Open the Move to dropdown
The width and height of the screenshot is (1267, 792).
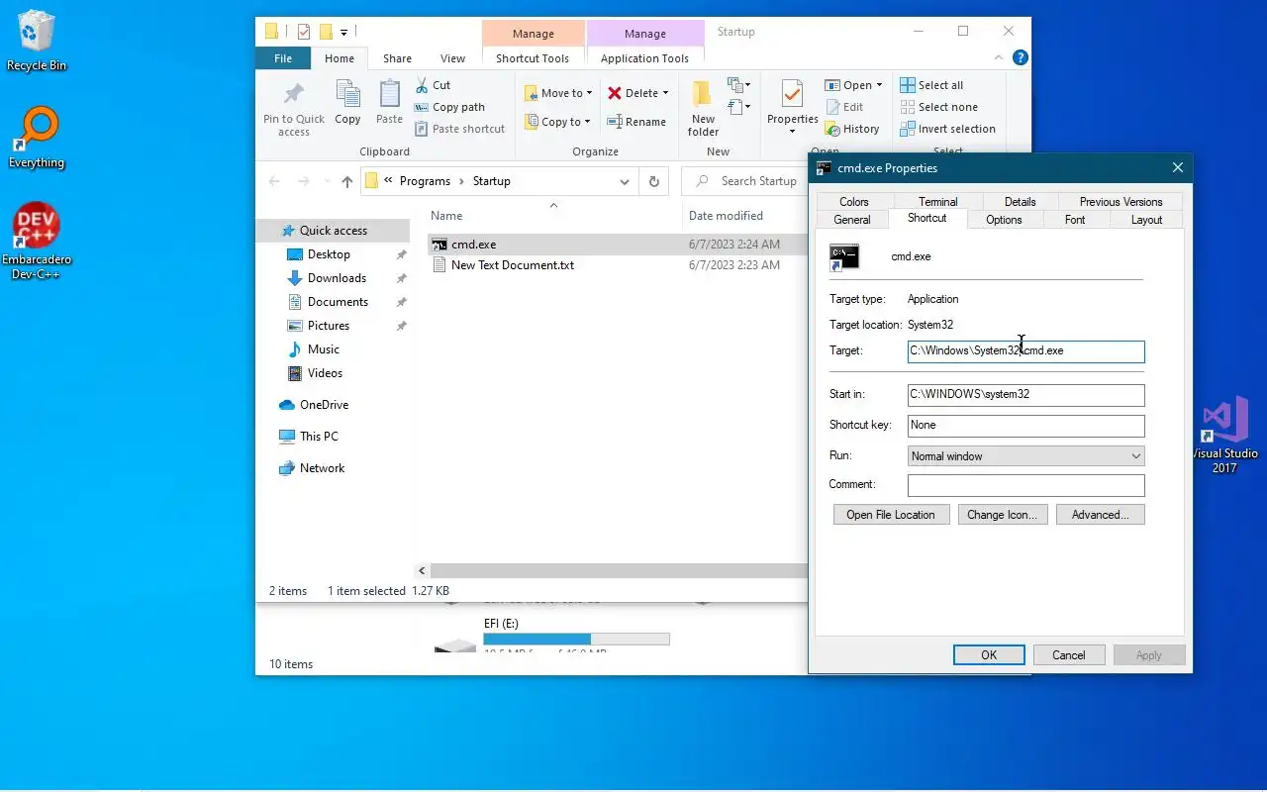pos(558,93)
